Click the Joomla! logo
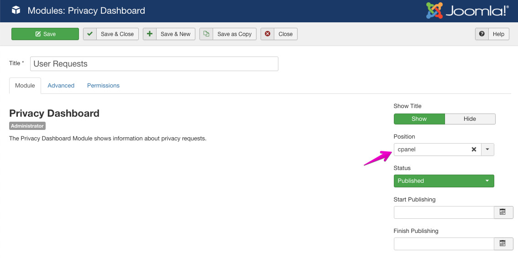This screenshot has height=258, width=518. (467, 10)
